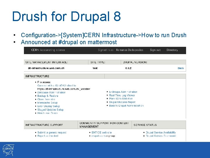Click the CERN logo in the footer

click(x=8, y=150)
